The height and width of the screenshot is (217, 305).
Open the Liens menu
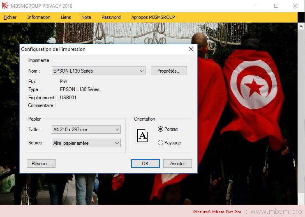pos(66,17)
